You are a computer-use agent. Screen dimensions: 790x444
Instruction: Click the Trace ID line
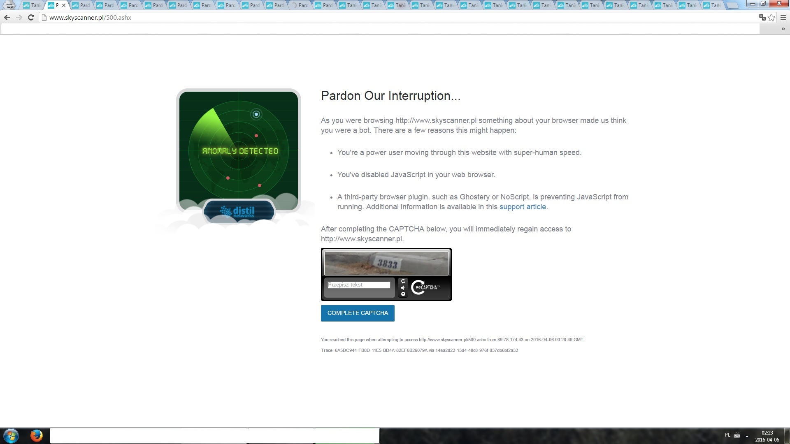(419, 351)
